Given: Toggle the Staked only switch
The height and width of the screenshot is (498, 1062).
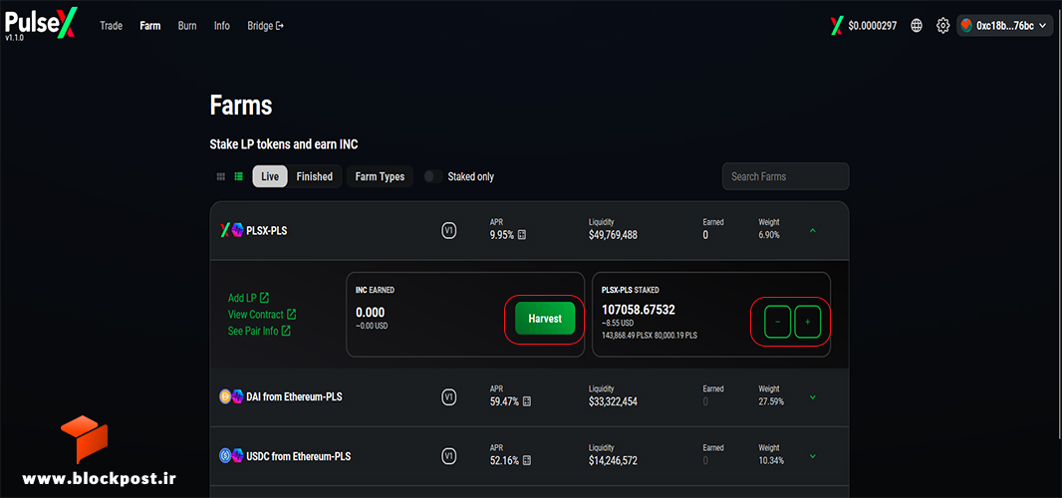Looking at the screenshot, I should (x=433, y=176).
